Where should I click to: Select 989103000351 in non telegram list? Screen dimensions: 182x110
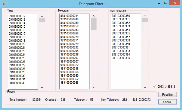121,19
